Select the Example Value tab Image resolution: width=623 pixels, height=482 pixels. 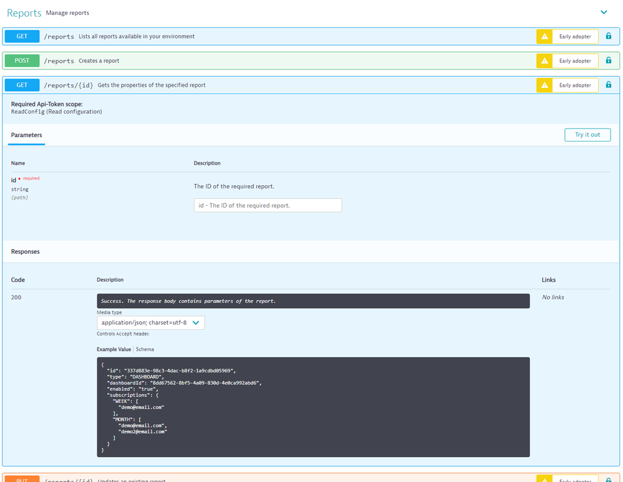pyautogui.click(x=113, y=350)
